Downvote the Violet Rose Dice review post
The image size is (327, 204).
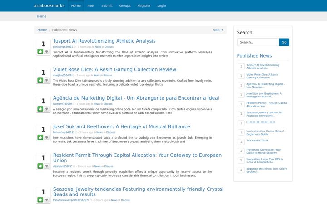(46, 80)
